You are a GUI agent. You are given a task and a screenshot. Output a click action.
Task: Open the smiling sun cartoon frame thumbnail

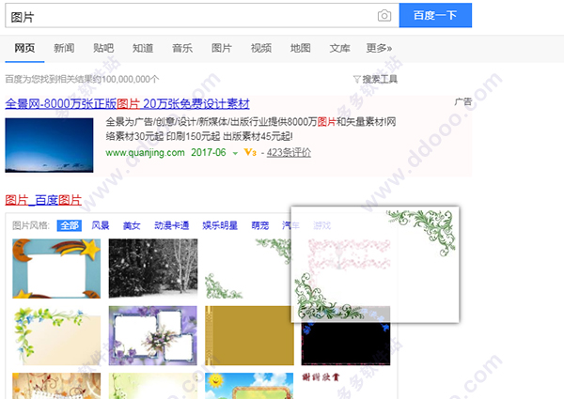(x=249, y=386)
